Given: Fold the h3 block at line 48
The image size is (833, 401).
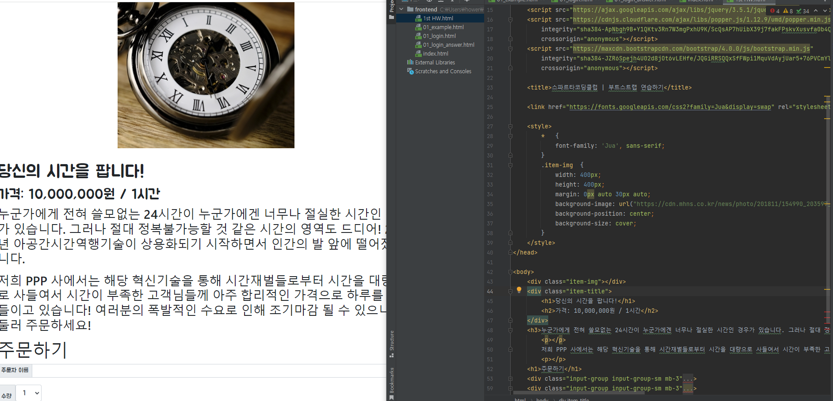Looking at the screenshot, I should click(x=510, y=330).
